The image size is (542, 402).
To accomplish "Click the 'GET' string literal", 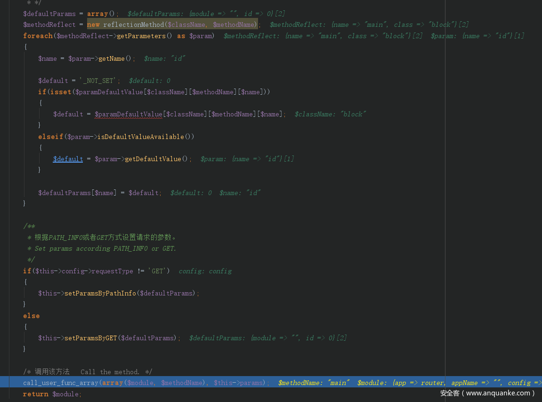I will pos(159,271).
